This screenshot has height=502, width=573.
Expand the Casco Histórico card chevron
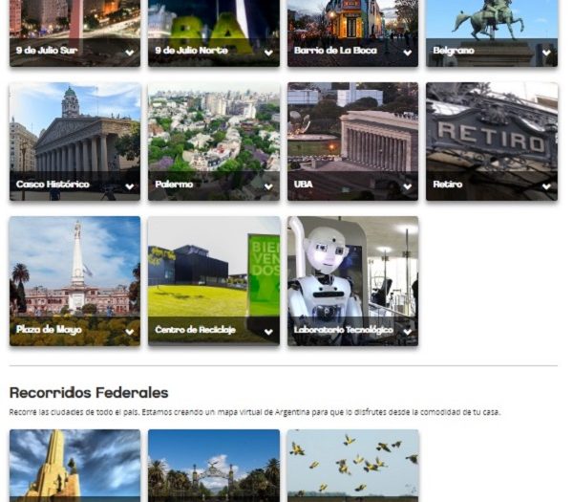(129, 186)
